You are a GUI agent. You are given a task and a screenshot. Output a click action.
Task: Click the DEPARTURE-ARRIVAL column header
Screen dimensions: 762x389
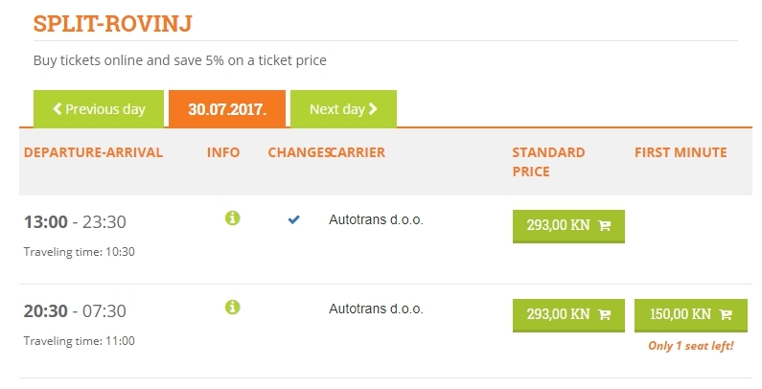tap(93, 152)
